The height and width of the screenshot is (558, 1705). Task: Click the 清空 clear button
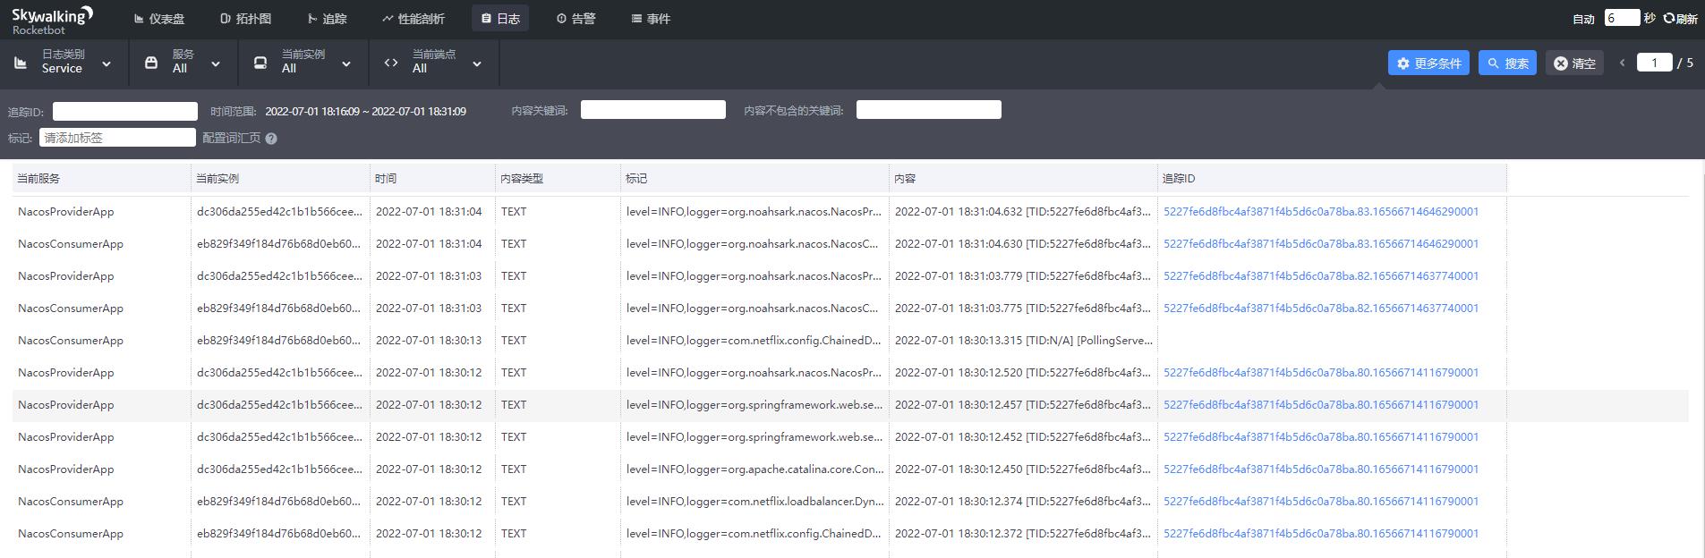point(1574,63)
